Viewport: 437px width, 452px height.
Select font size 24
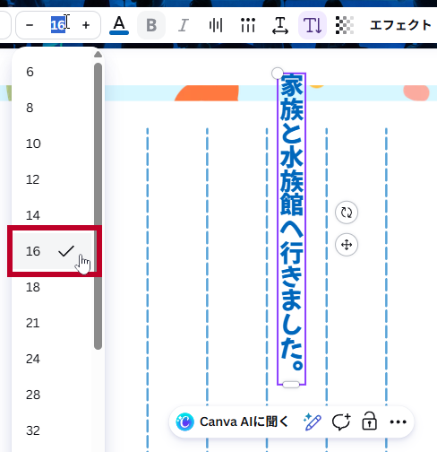tap(53, 359)
